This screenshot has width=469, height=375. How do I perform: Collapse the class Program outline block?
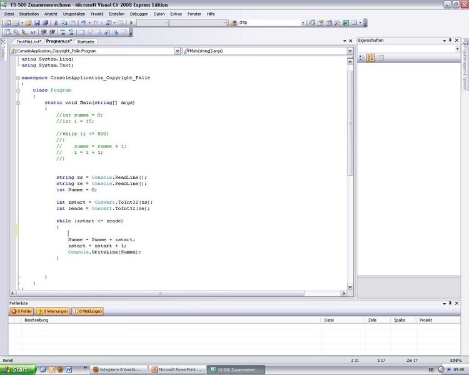pyautogui.click(x=18, y=90)
